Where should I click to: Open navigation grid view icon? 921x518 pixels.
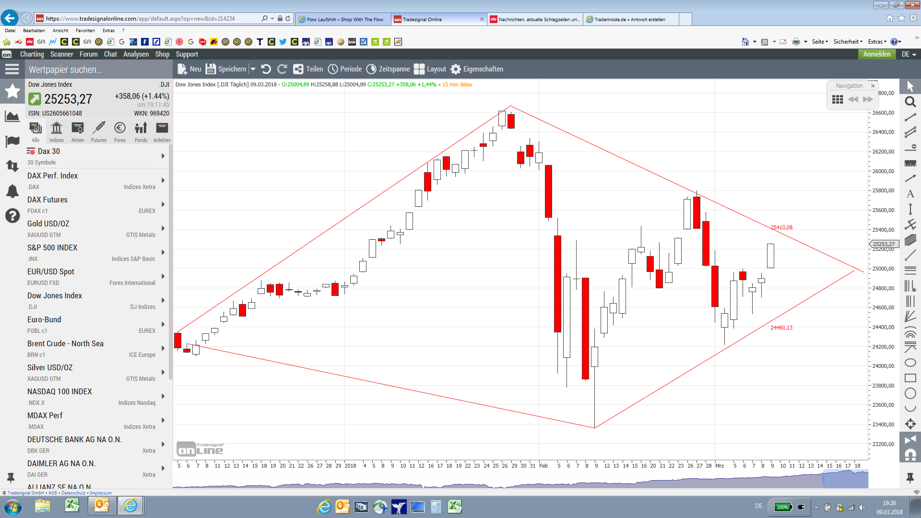click(838, 99)
